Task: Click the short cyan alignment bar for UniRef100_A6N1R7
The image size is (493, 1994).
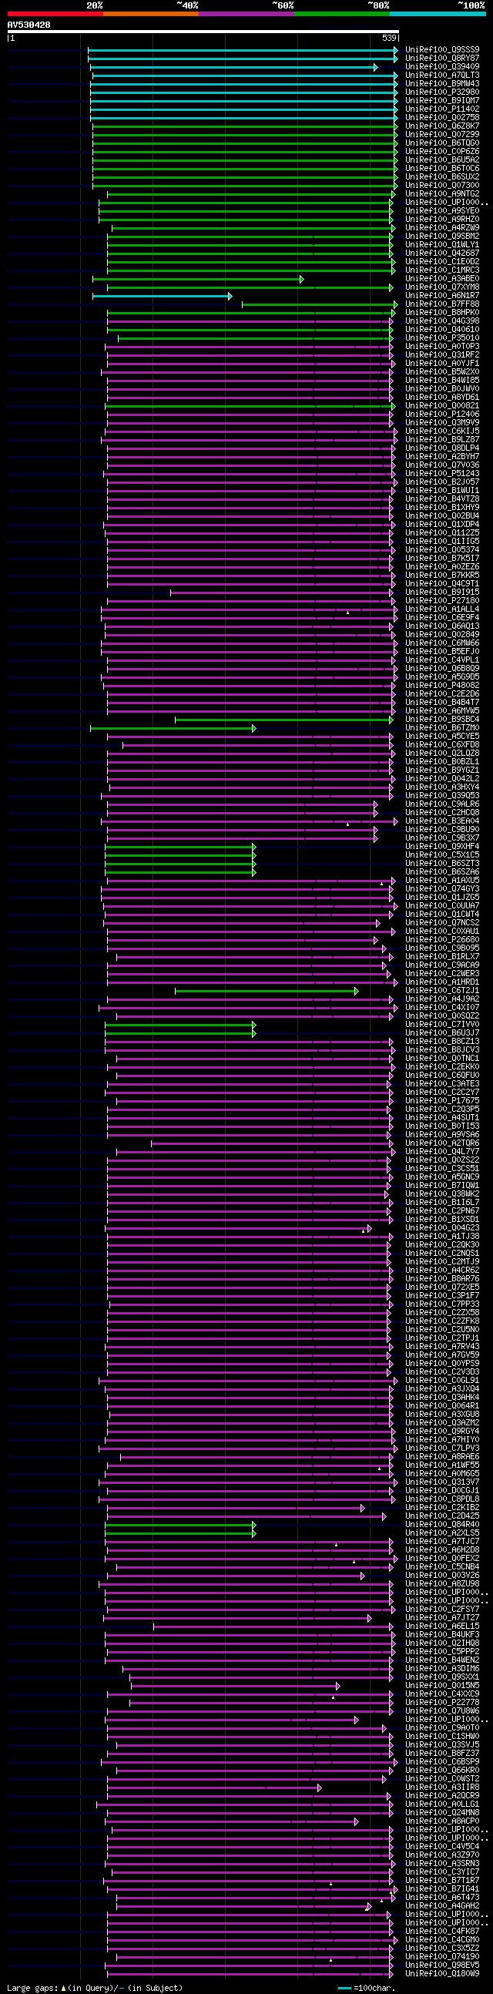Action: pyautogui.click(x=163, y=296)
